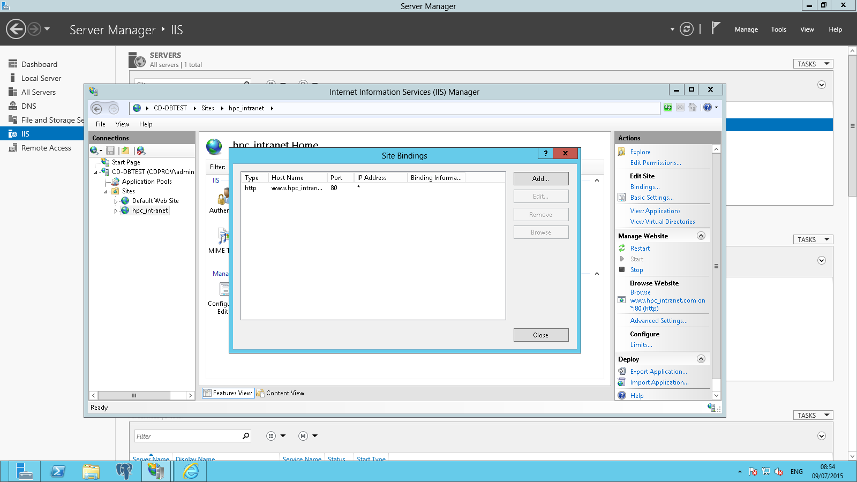This screenshot has height=482, width=857.
Task: Stop the website from Actions pane
Action: (x=636, y=270)
